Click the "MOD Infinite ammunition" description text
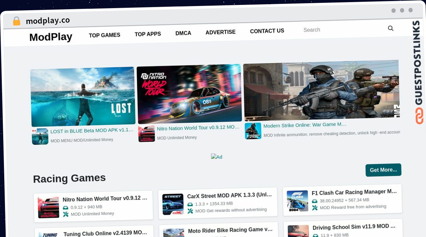This screenshot has height=237, width=426. click(x=332, y=133)
